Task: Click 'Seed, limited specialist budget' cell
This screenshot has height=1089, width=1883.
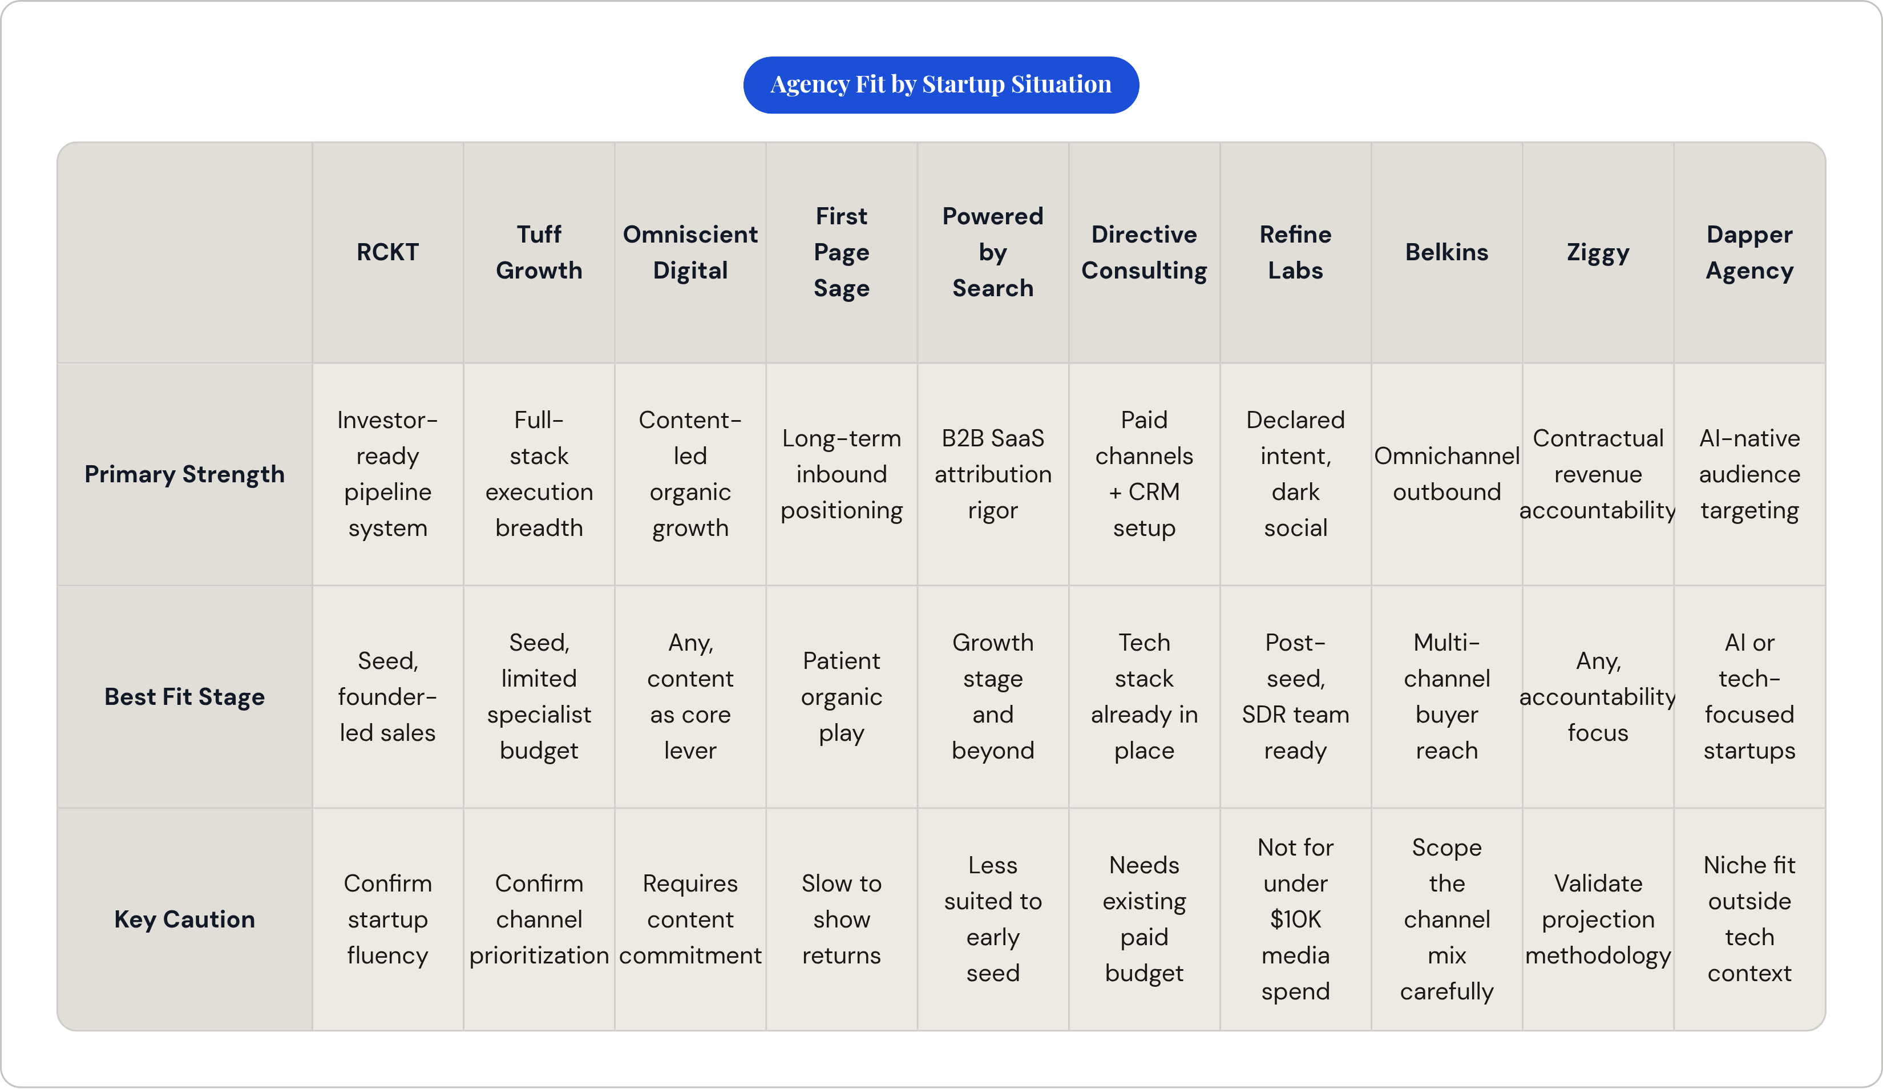Action: (539, 696)
